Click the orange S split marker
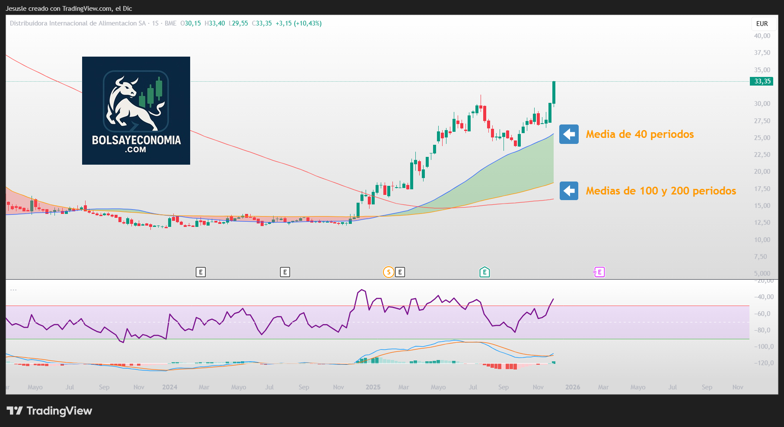This screenshot has height=427, width=784. tap(389, 272)
